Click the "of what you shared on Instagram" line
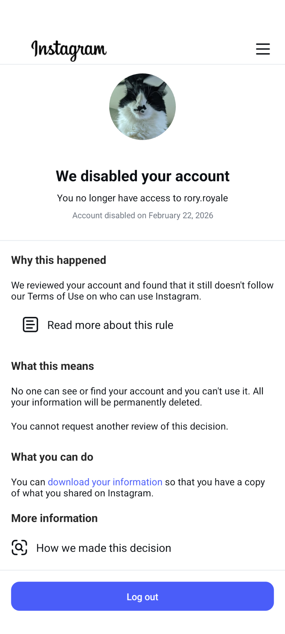 coord(82,493)
